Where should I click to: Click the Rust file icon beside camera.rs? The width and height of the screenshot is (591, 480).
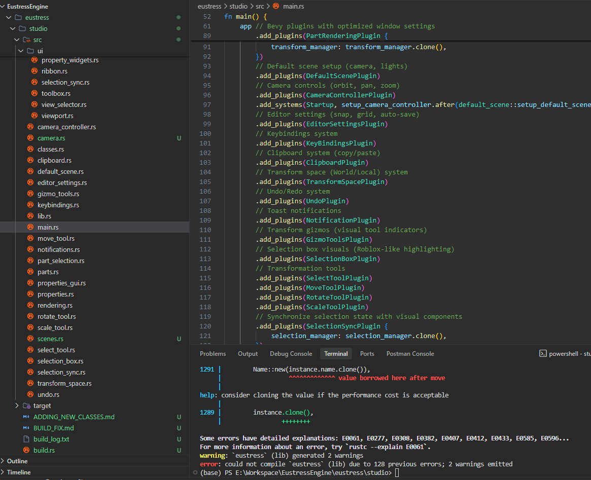coord(31,138)
